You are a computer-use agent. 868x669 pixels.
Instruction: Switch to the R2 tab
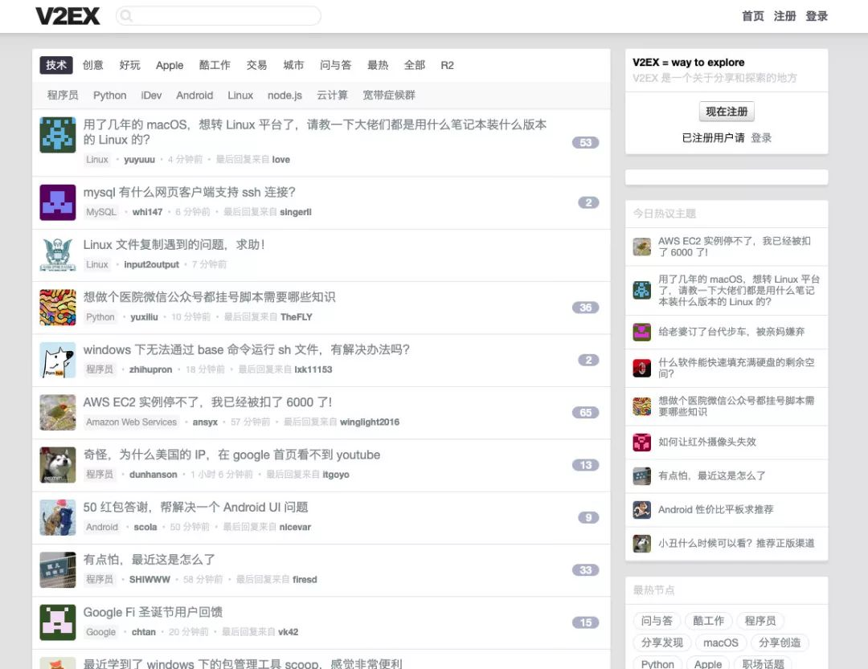coord(448,65)
